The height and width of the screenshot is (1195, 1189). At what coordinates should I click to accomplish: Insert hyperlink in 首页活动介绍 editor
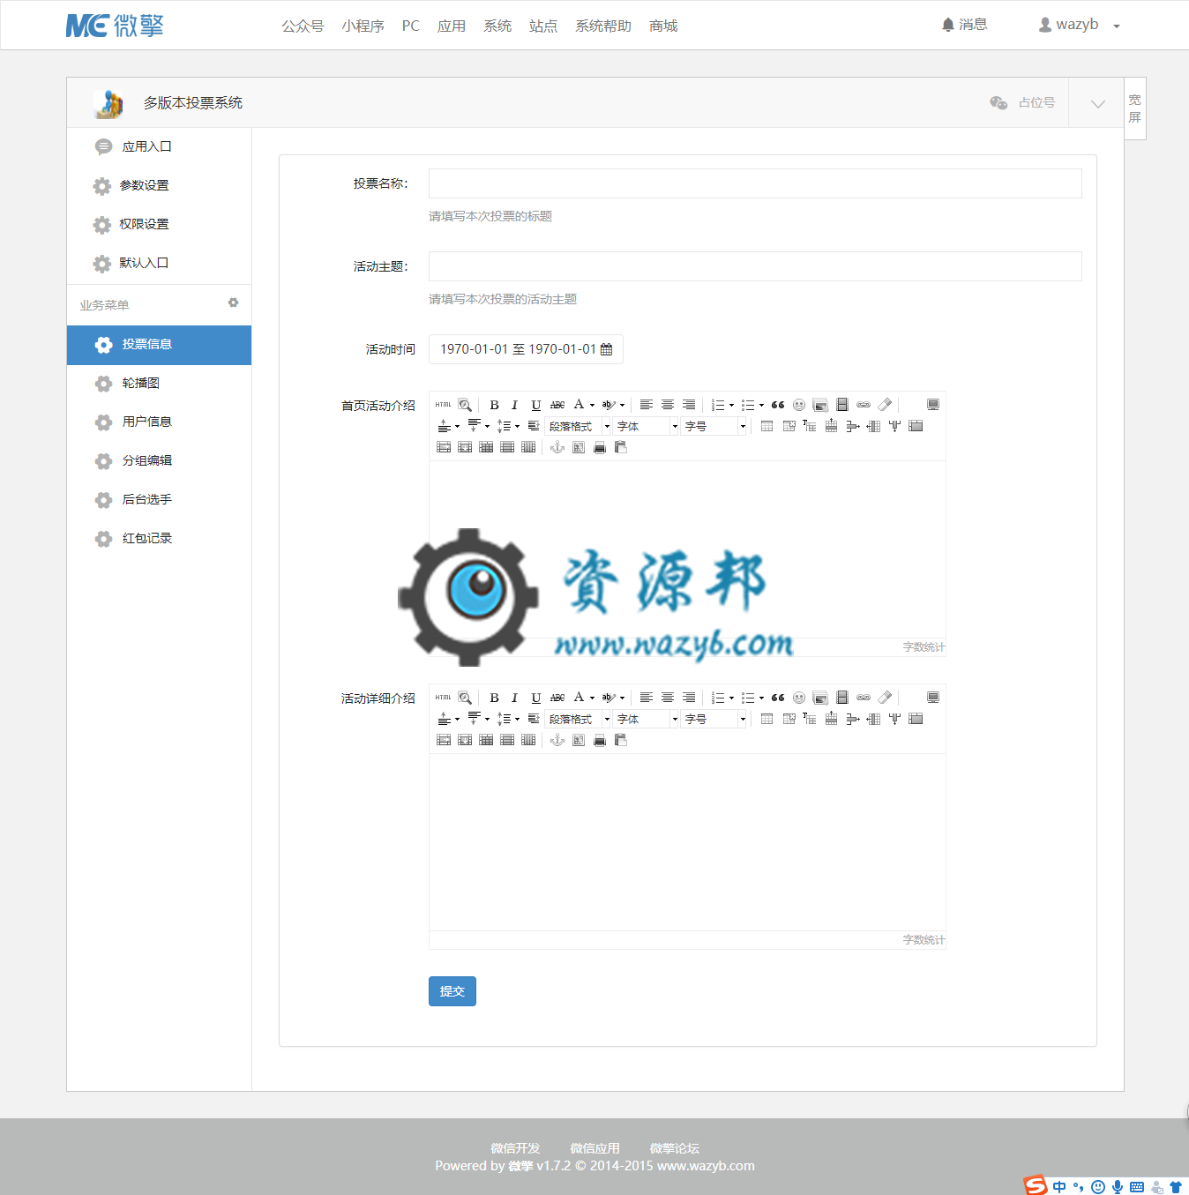pos(864,405)
